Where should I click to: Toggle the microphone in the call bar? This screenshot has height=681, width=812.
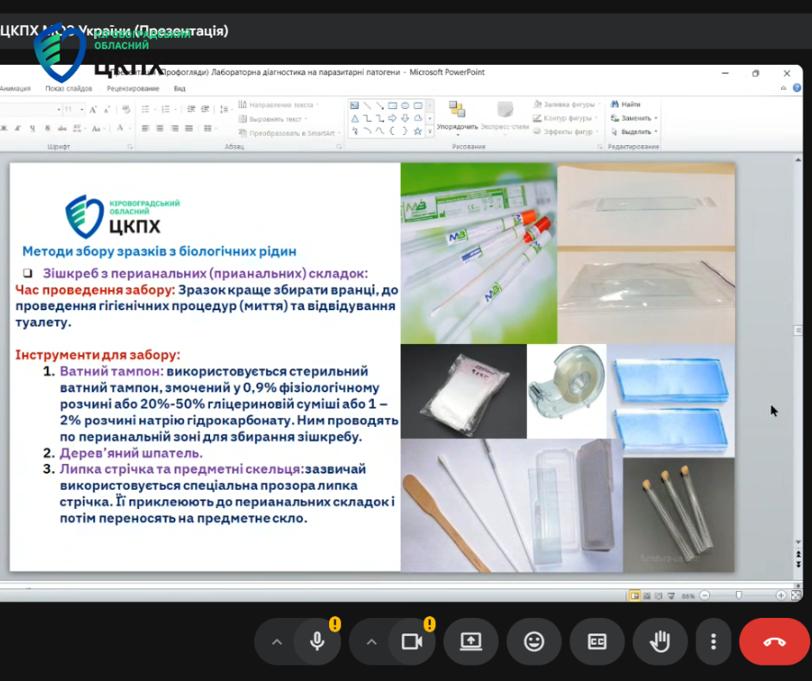(318, 641)
